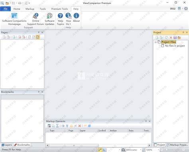Open the Millimeter units dropdown
Image resolution: width=189 pixels, height=152 pixels.
(x=141, y=150)
